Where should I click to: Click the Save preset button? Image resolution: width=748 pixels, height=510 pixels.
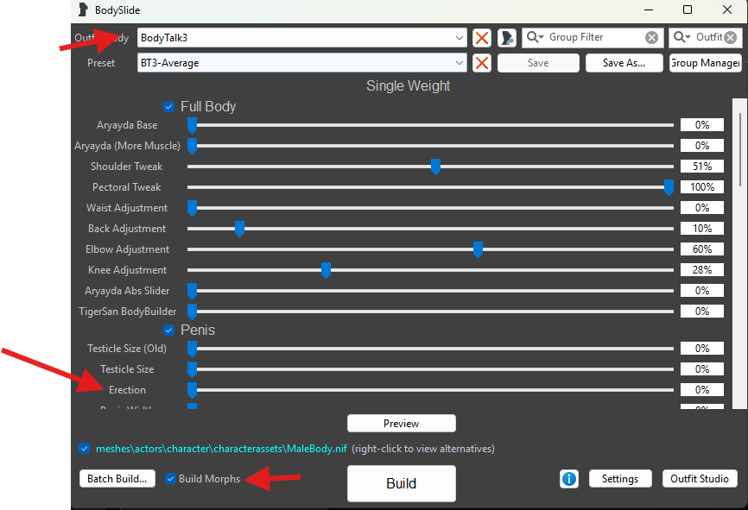pyautogui.click(x=538, y=63)
